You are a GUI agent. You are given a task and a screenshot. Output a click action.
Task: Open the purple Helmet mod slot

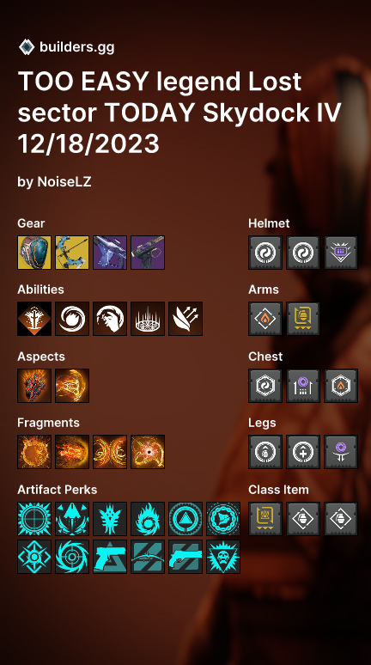341,253
